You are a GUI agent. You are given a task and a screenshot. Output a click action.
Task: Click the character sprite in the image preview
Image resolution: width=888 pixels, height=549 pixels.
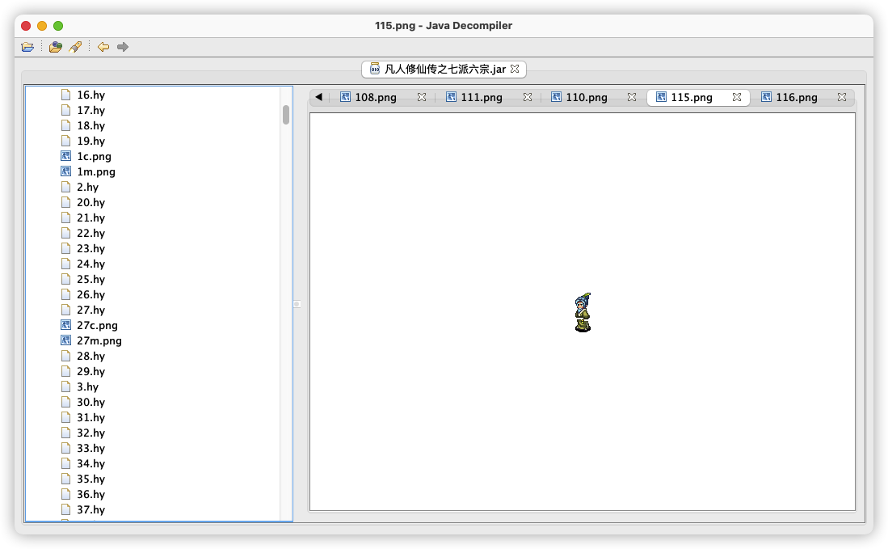[x=583, y=312]
